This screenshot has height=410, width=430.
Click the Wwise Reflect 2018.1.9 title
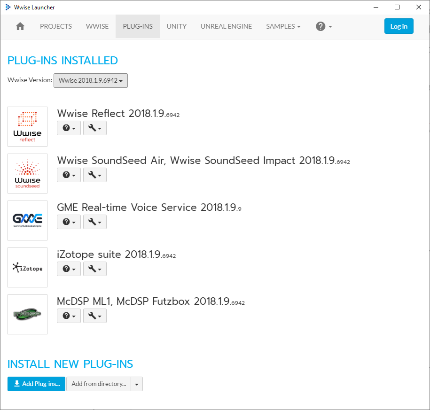pyautogui.click(x=118, y=114)
